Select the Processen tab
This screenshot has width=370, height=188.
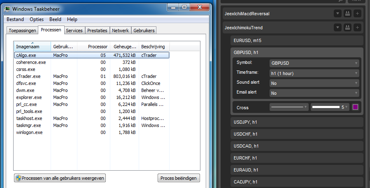[51, 30]
